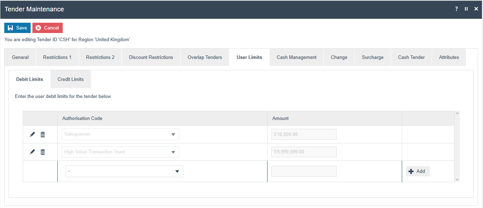
Task: Open the Attributes tab
Action: click(449, 57)
